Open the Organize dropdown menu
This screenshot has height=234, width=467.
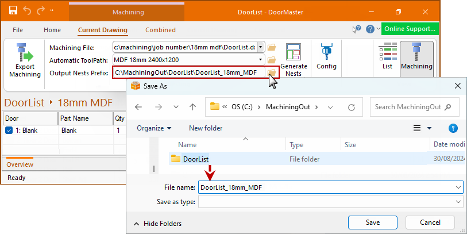pyautogui.click(x=154, y=128)
